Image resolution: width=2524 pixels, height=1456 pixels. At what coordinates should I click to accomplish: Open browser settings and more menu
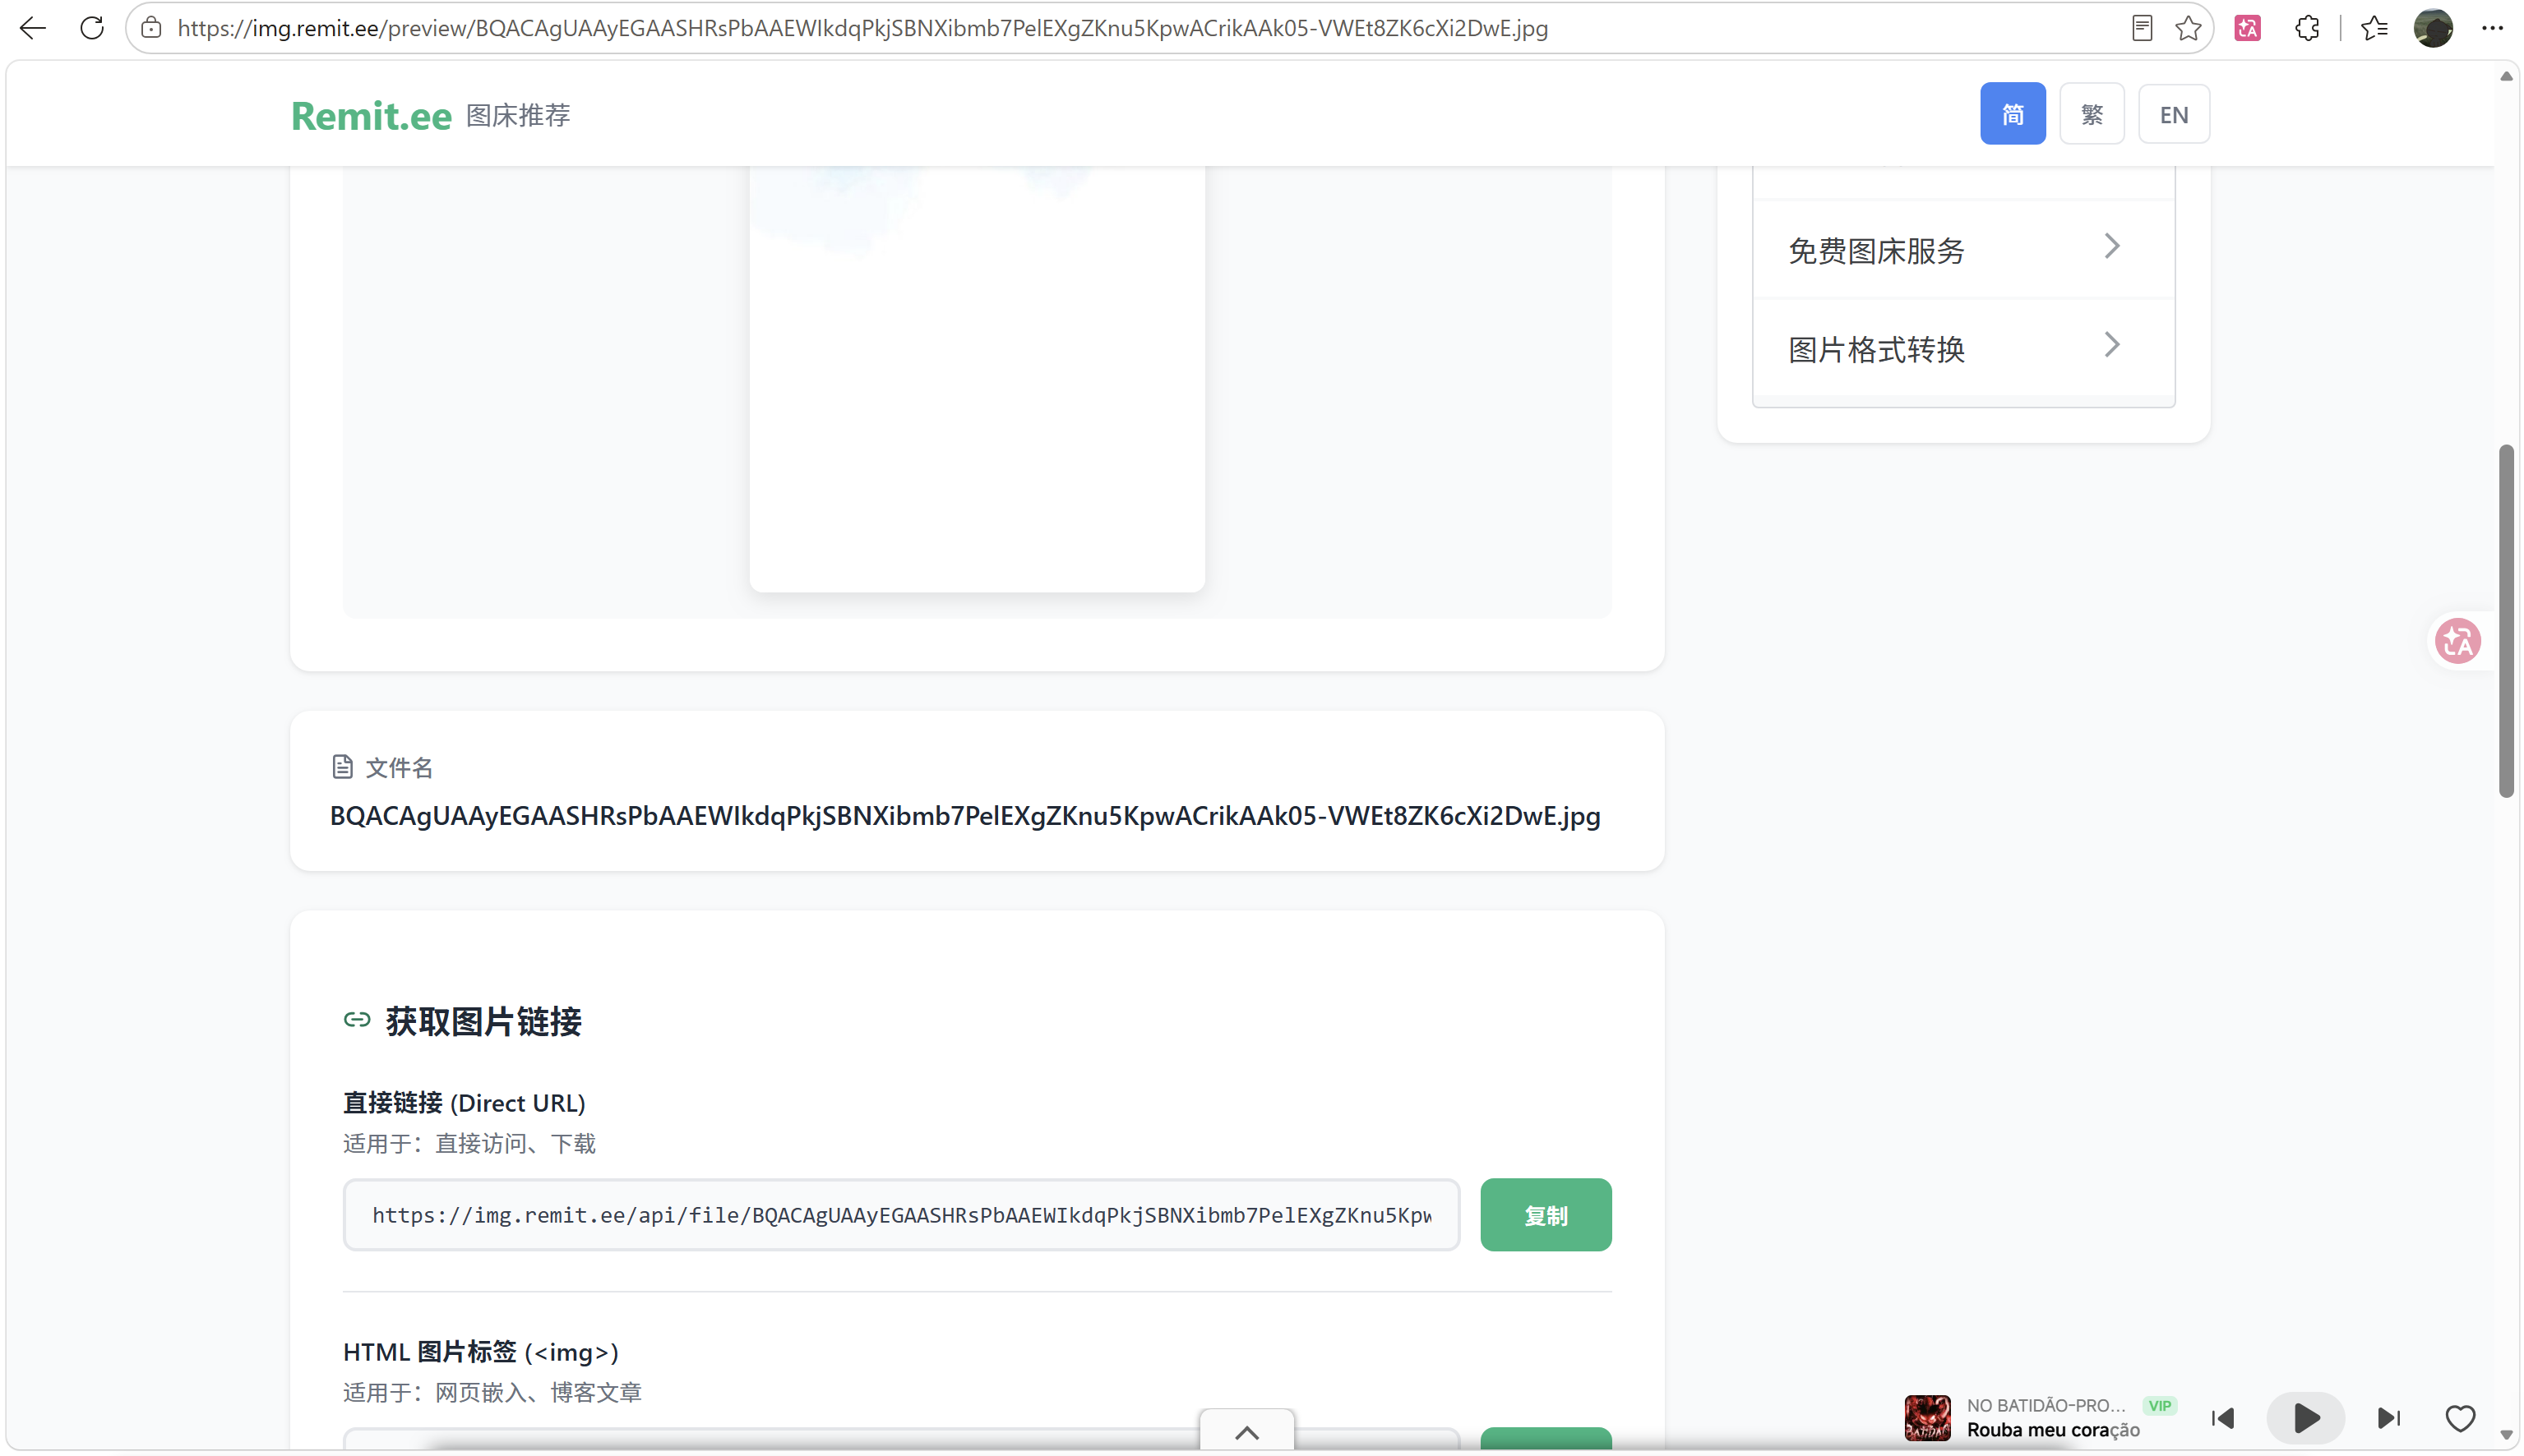click(x=2492, y=28)
